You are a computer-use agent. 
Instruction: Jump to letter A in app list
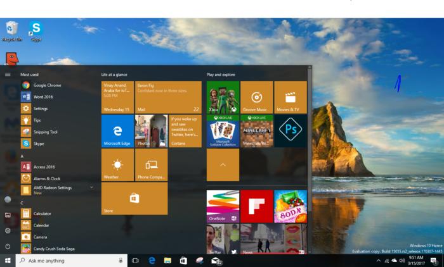(22, 156)
